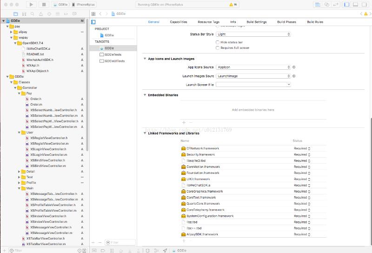Add a linked framework with plus
Image resolution: width=372 pixels, height=253 pixels.
point(184,240)
